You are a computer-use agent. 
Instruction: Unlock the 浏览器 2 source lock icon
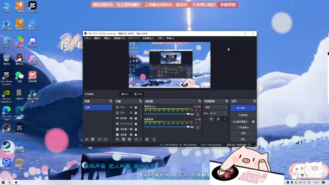(x=136, y=129)
